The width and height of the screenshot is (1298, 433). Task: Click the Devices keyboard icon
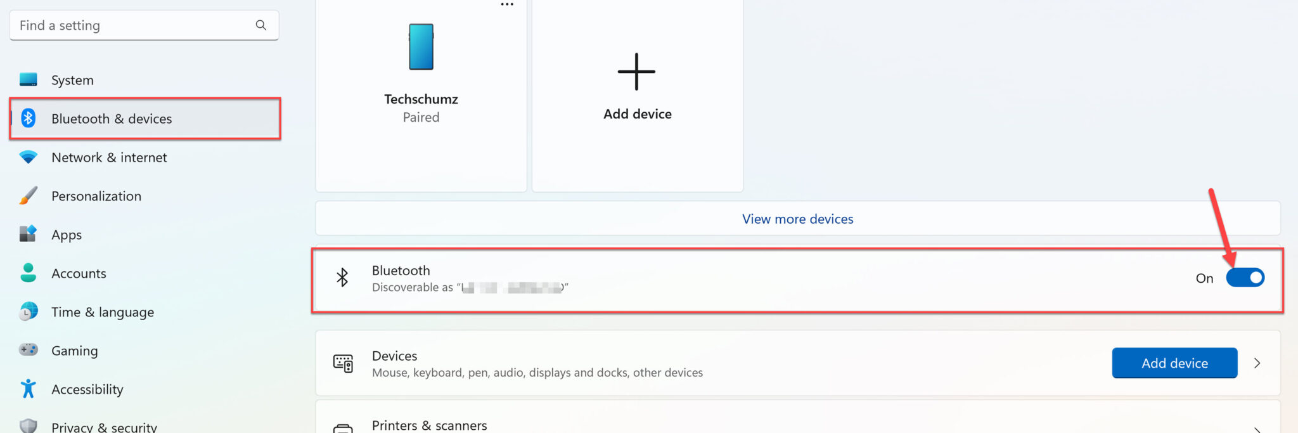343,363
